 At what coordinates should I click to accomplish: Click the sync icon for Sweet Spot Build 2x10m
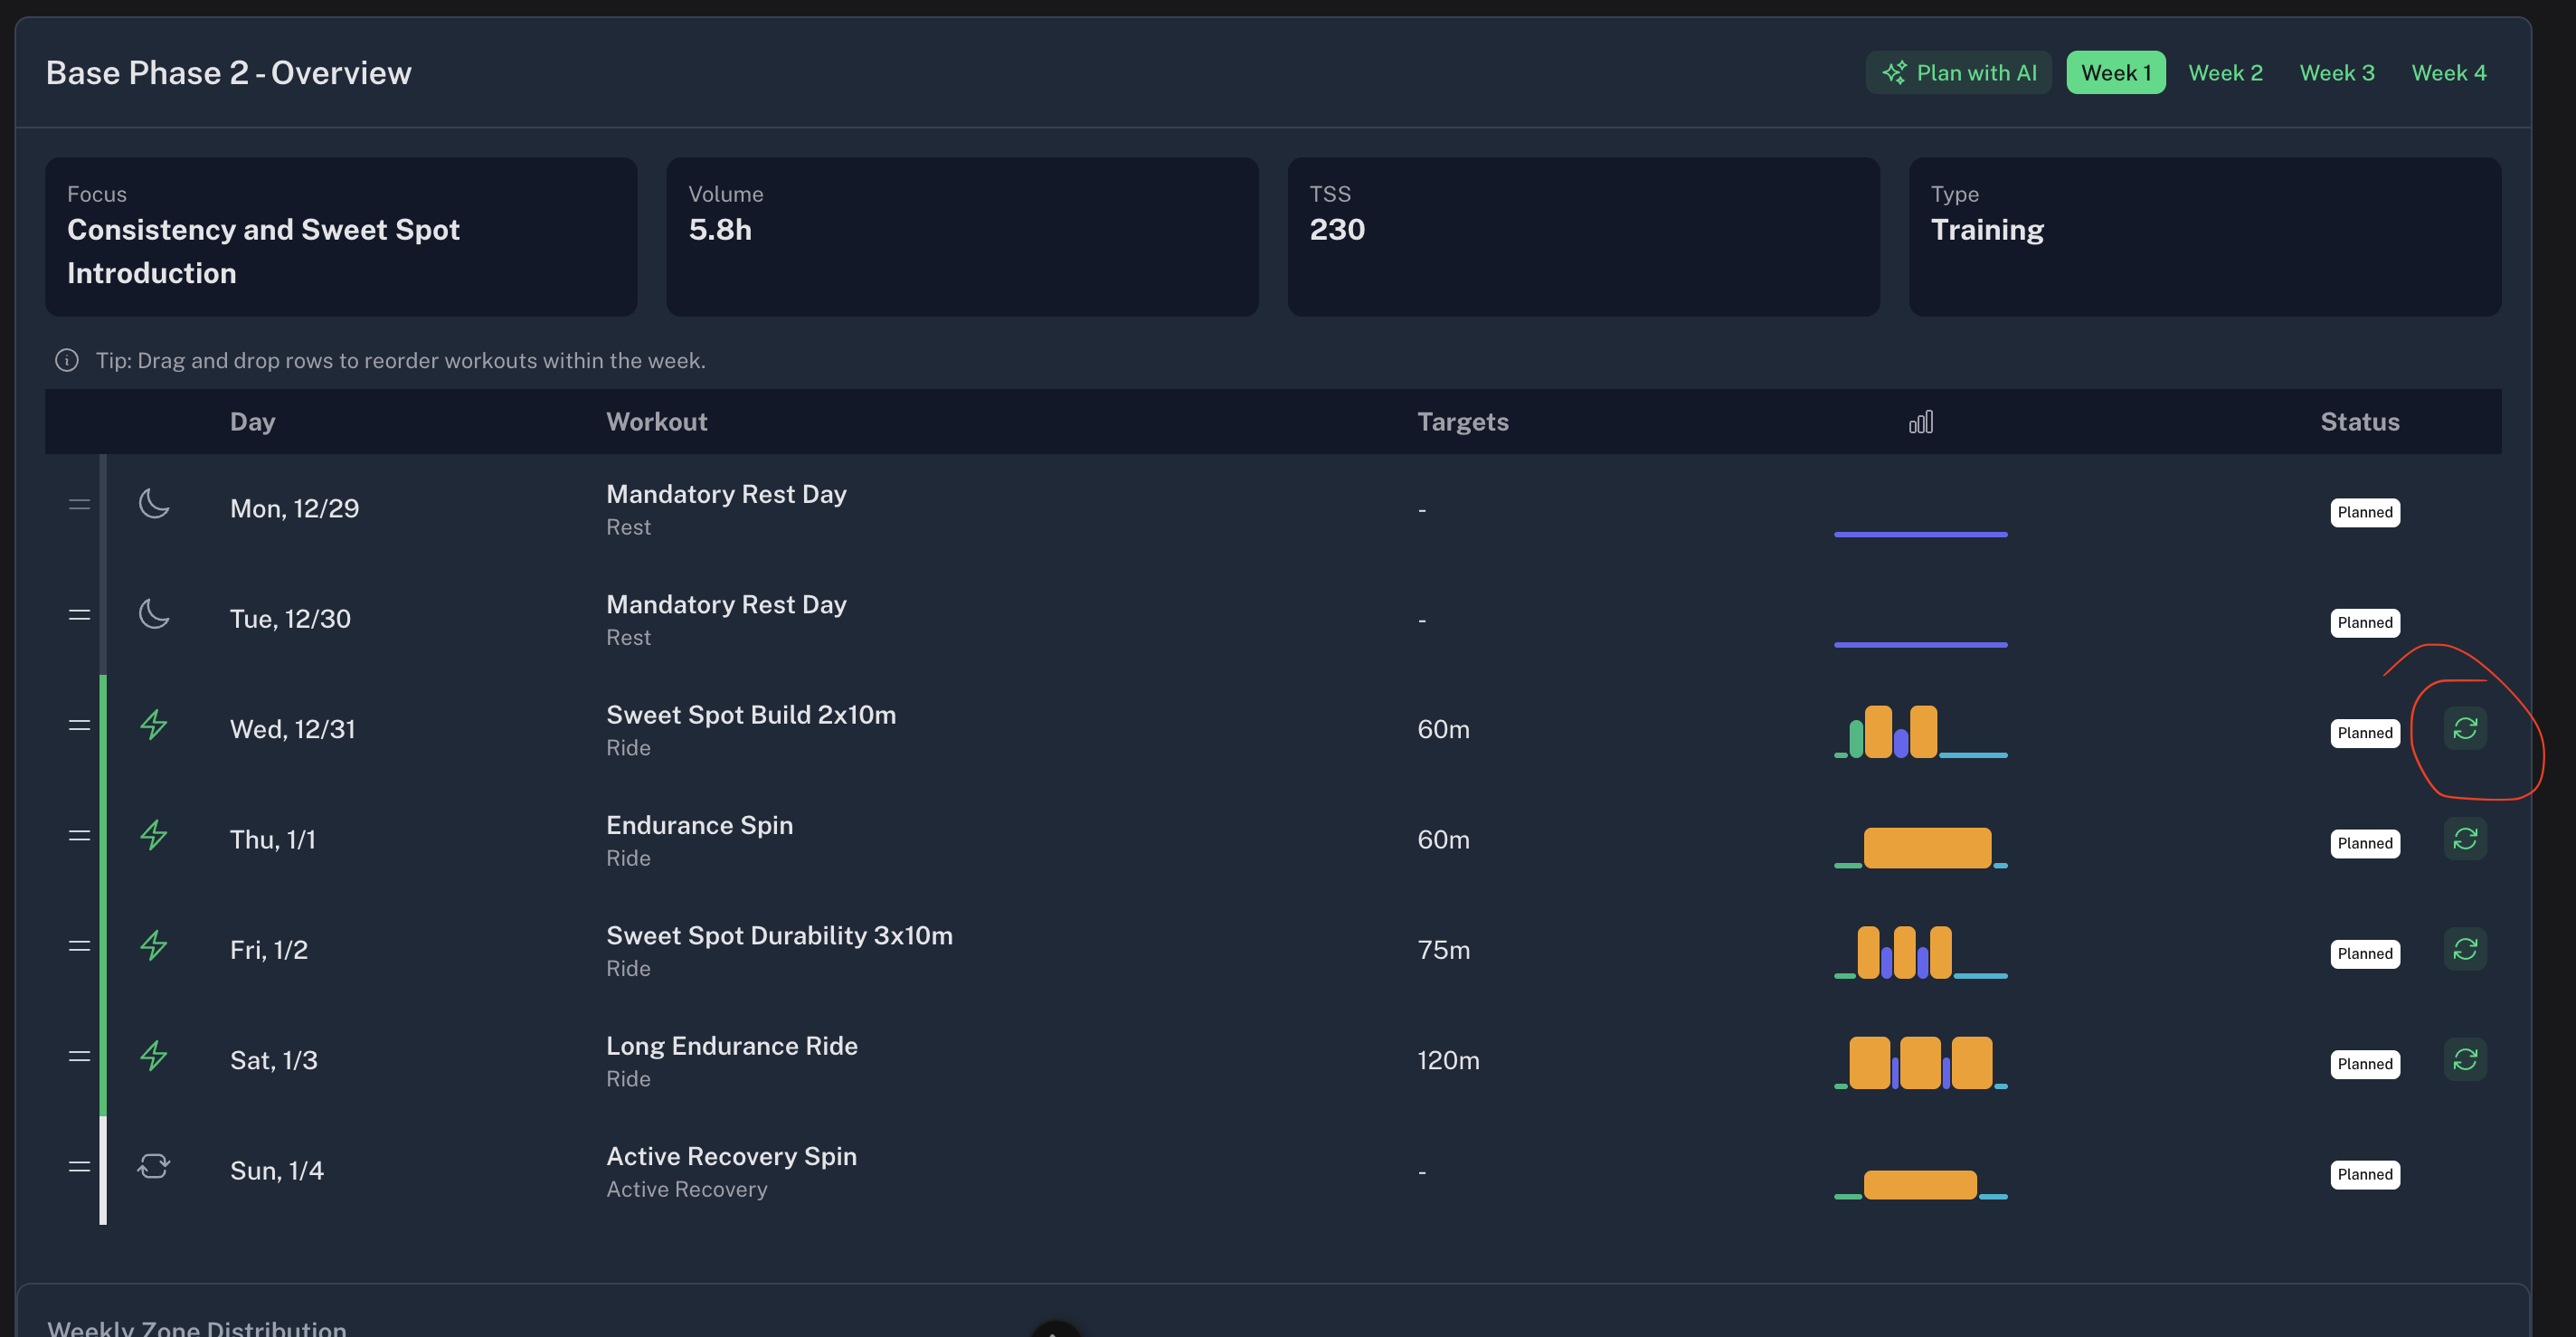point(2465,728)
